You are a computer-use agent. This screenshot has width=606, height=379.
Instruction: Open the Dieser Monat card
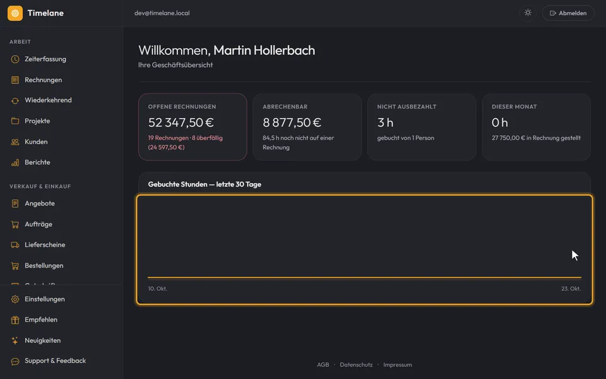click(536, 127)
